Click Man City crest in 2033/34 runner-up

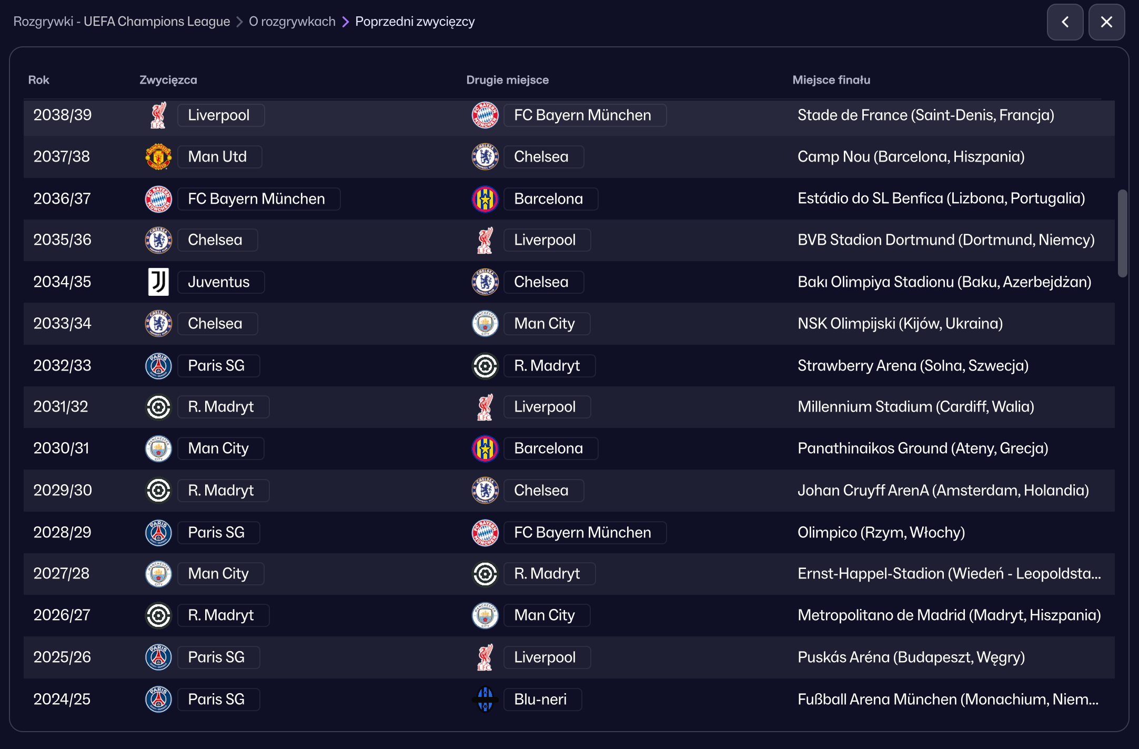click(x=485, y=324)
